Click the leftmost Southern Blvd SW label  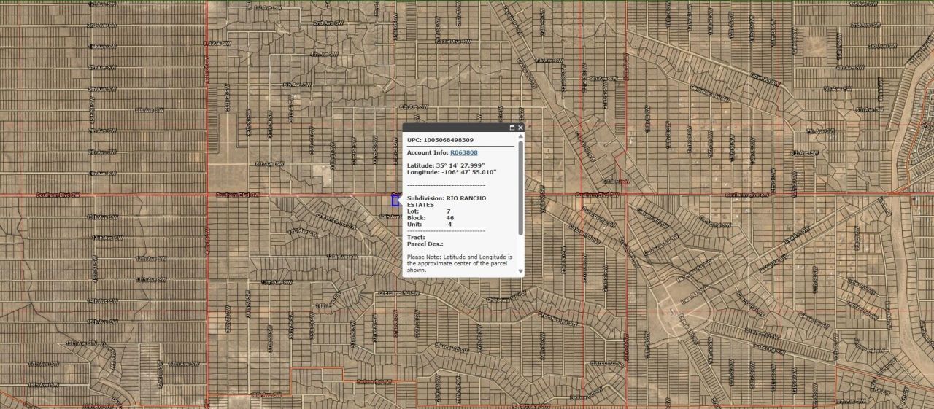click(58, 195)
